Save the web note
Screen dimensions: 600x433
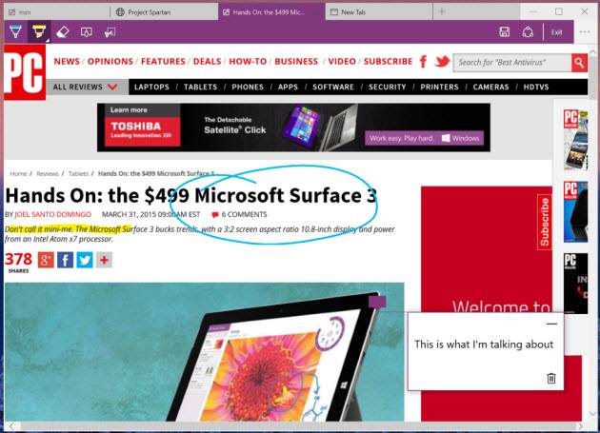coord(505,32)
